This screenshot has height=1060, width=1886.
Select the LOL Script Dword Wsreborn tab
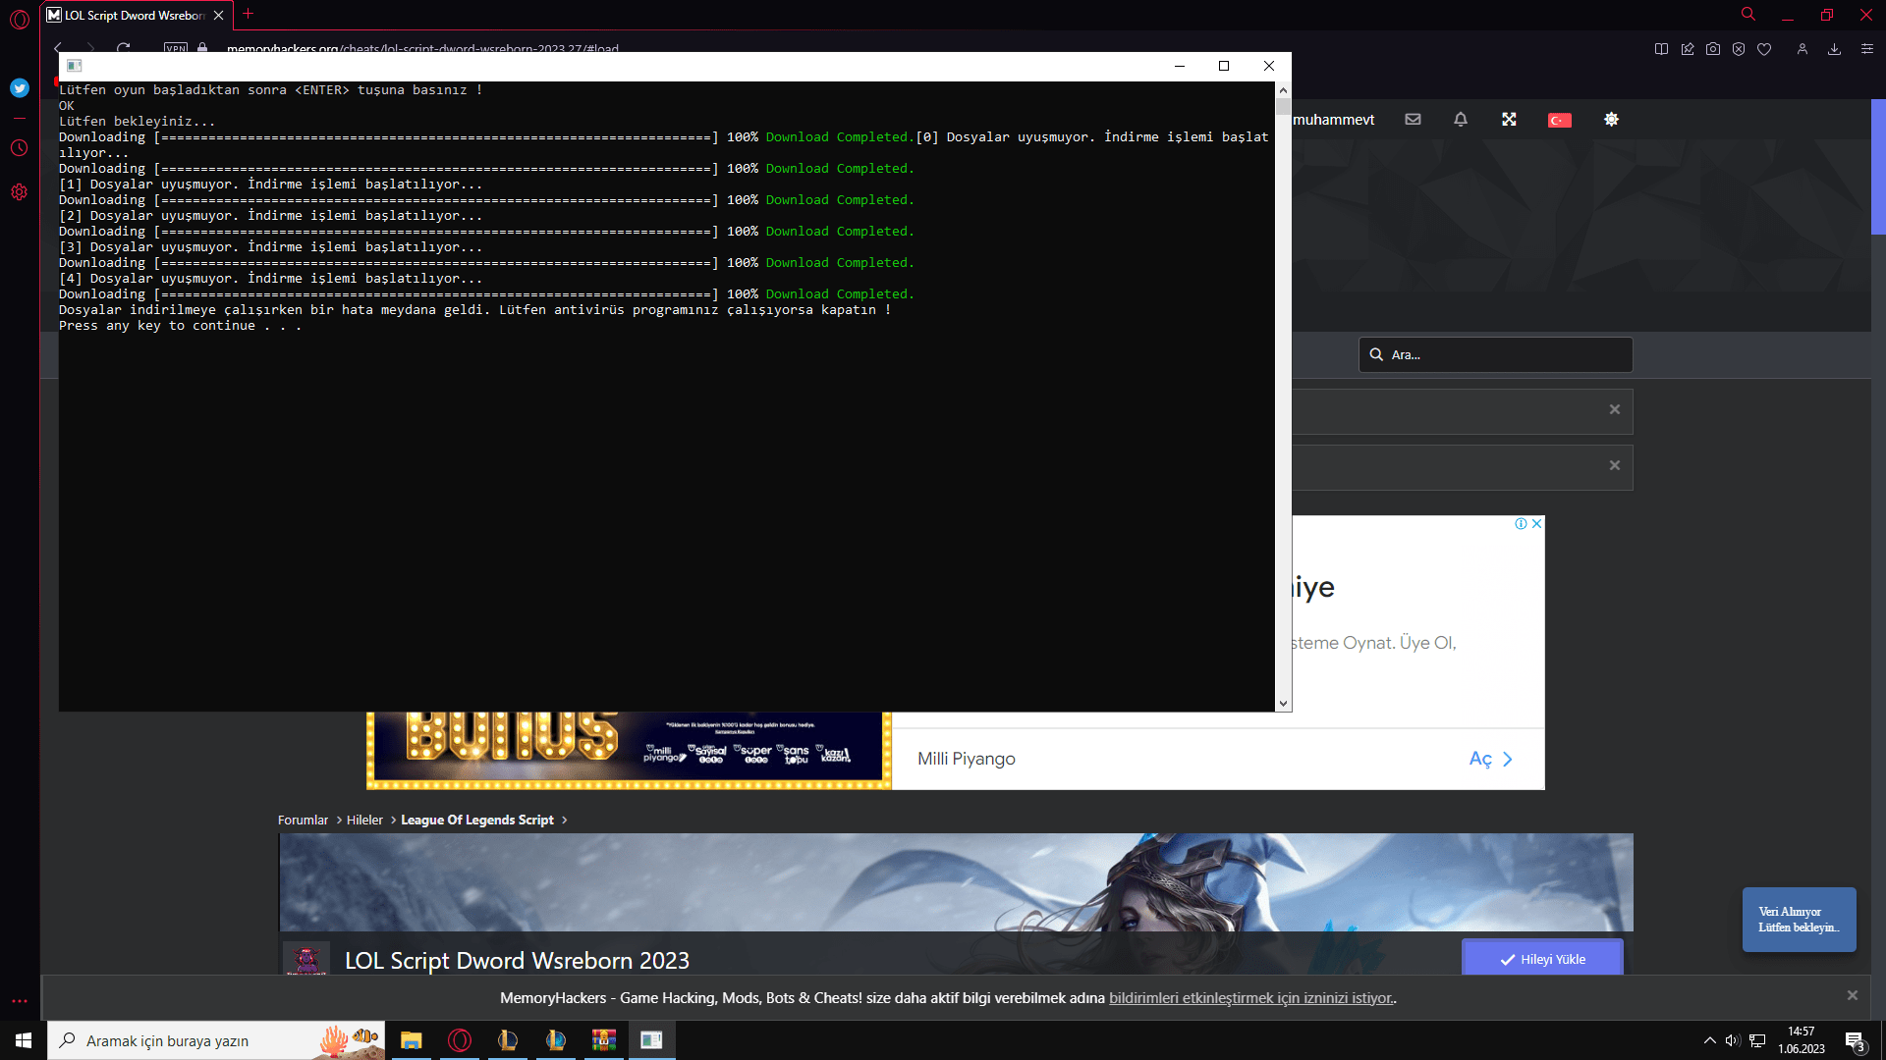click(136, 15)
